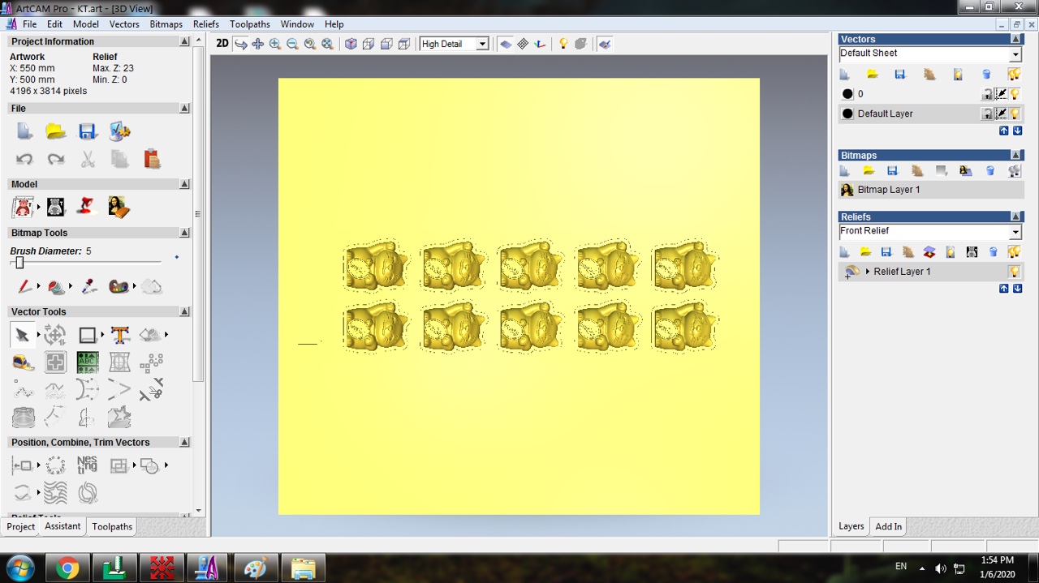This screenshot has width=1039, height=583.
Task: Select Bitmap Layer 1 row
Action: click(931, 190)
